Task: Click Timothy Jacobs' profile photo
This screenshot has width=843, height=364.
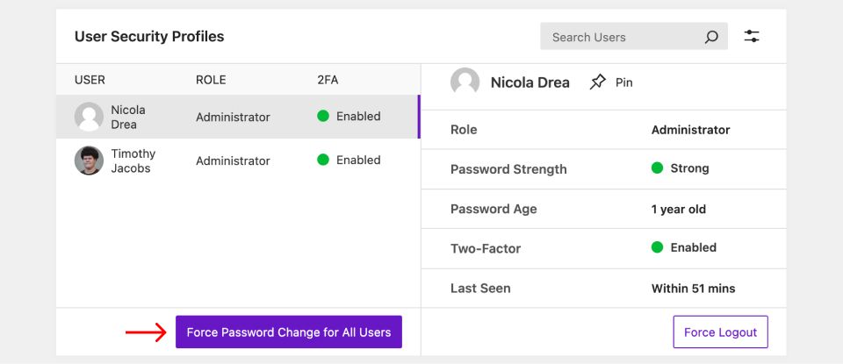Action: tap(89, 161)
